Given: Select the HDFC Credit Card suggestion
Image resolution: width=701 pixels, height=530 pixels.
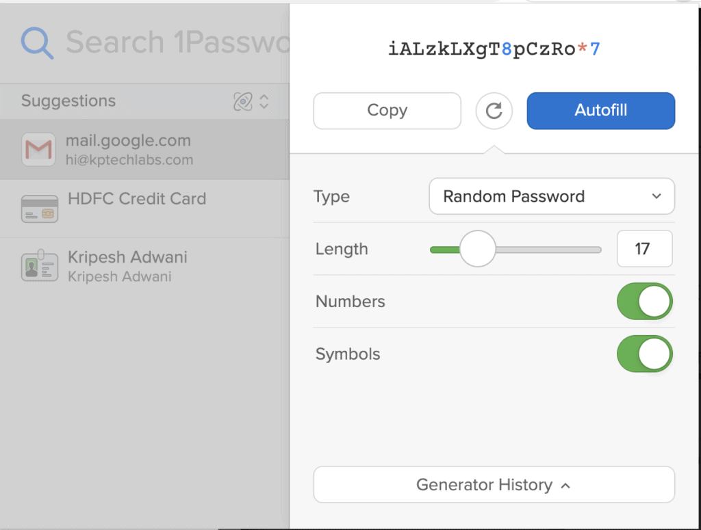Looking at the screenshot, I should 136,199.
